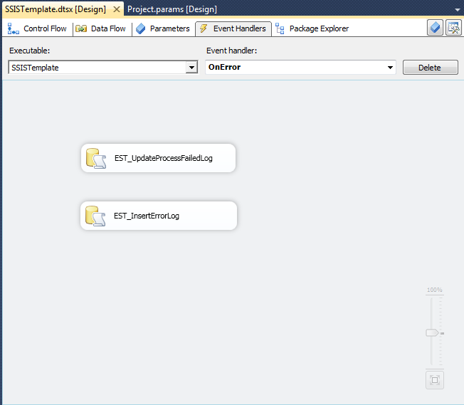Click the zoom slider handle
Viewport: 464px width, 405px height.
pos(432,333)
